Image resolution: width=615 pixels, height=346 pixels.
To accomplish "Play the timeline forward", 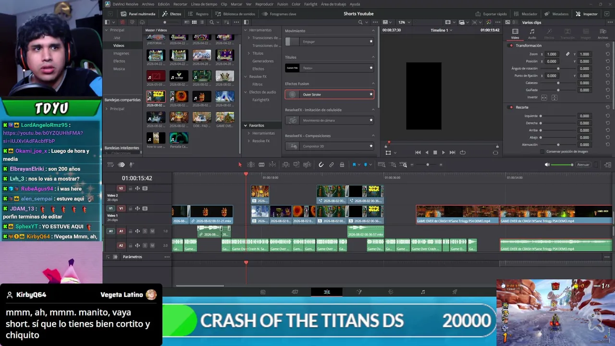I will 443,152.
